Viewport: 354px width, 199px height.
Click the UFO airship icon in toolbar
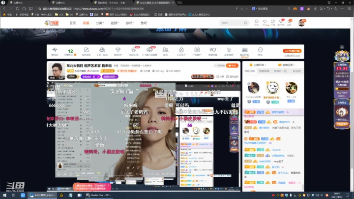[149, 50]
